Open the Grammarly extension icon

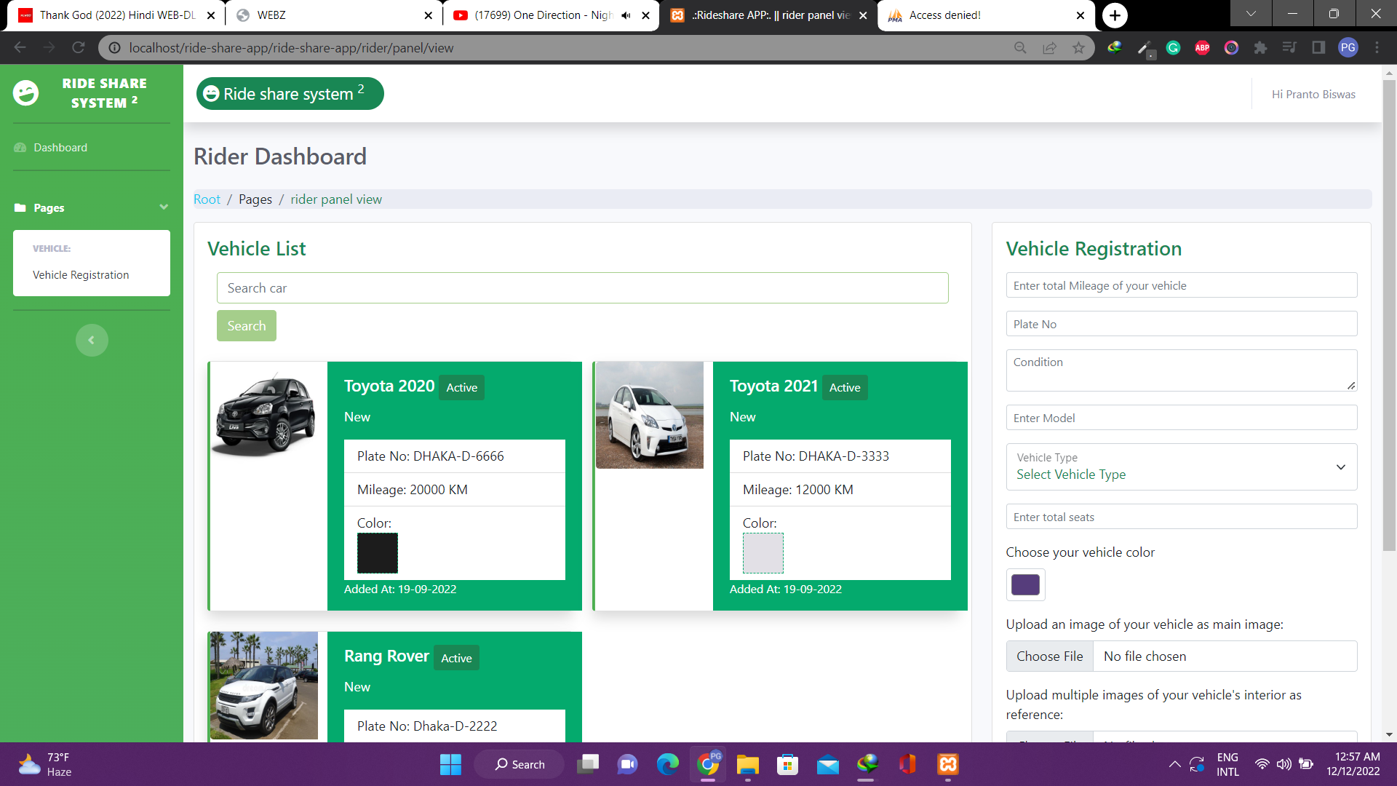click(1173, 47)
